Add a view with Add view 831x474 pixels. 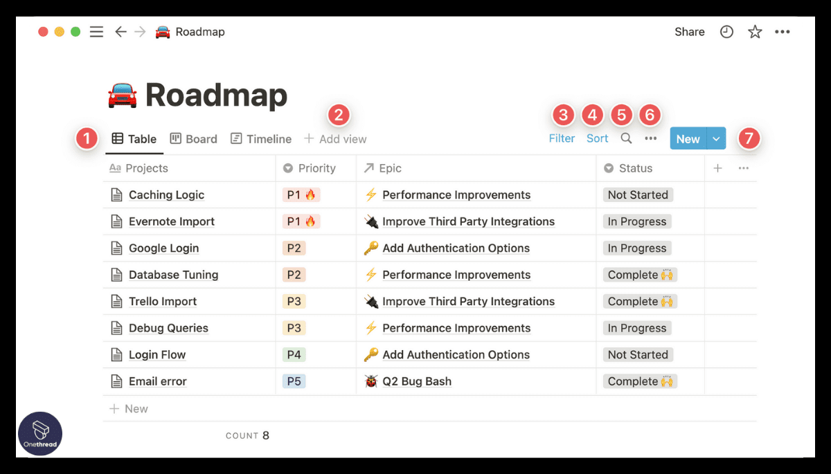point(335,138)
